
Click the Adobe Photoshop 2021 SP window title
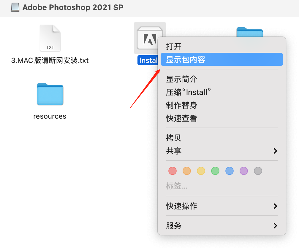[x=73, y=7]
